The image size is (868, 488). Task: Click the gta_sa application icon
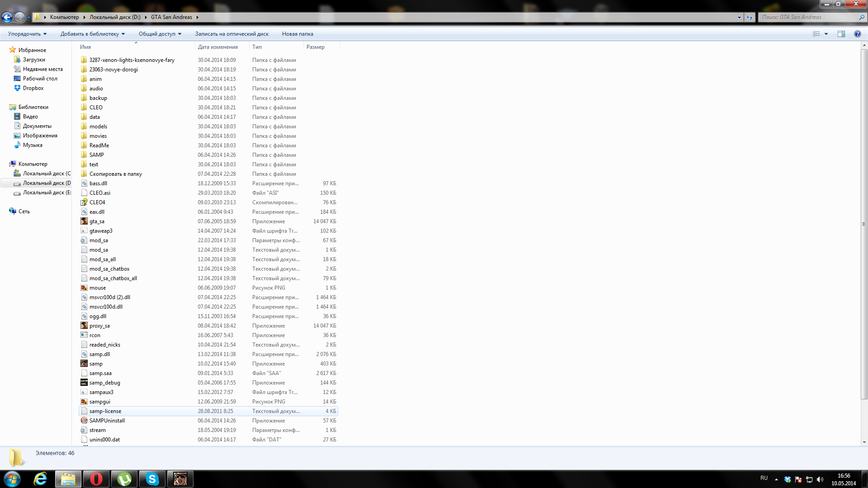pyautogui.click(x=84, y=221)
